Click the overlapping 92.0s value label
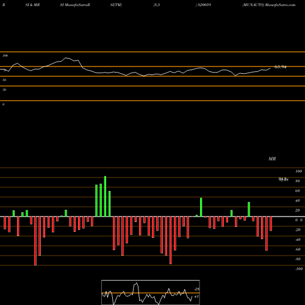 coord(284,179)
